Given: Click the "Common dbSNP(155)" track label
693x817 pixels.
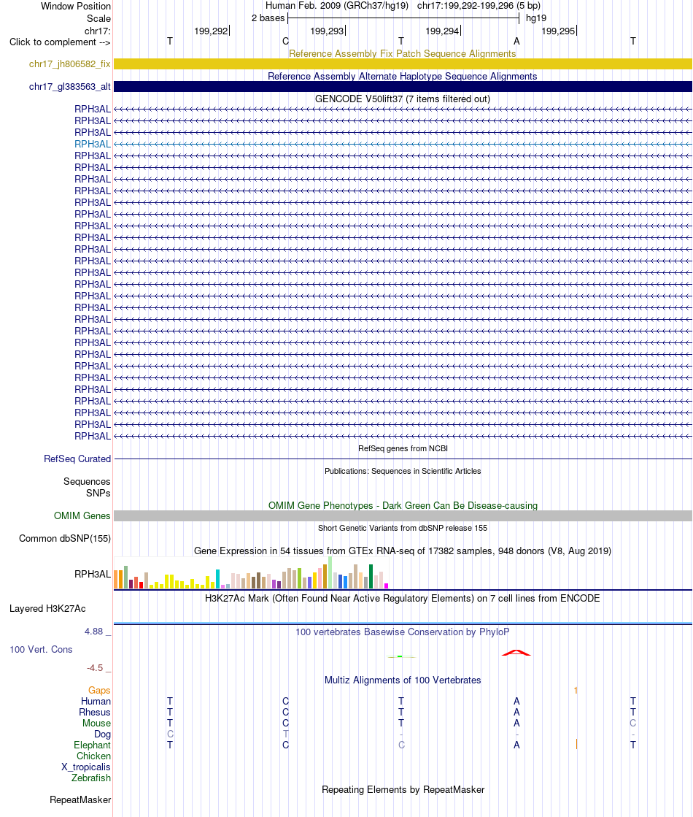Looking at the screenshot, I should [x=65, y=539].
